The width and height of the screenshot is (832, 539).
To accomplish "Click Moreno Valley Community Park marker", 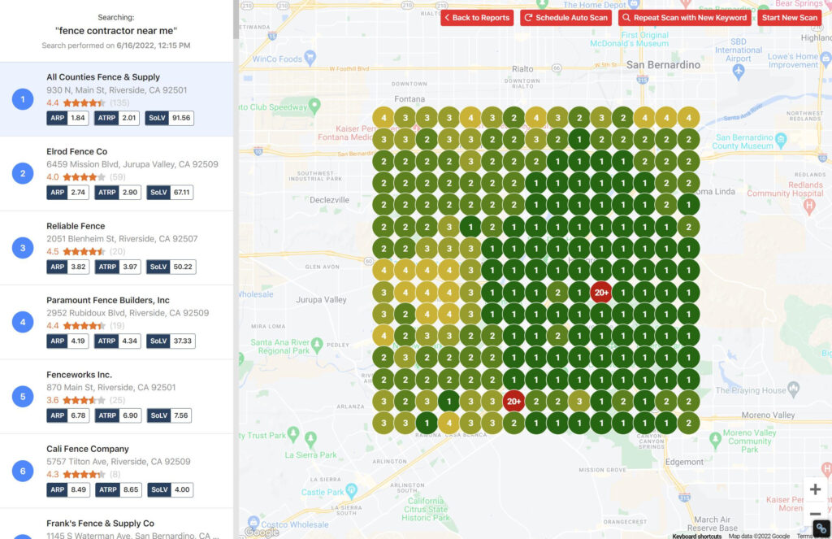I will [x=715, y=439].
